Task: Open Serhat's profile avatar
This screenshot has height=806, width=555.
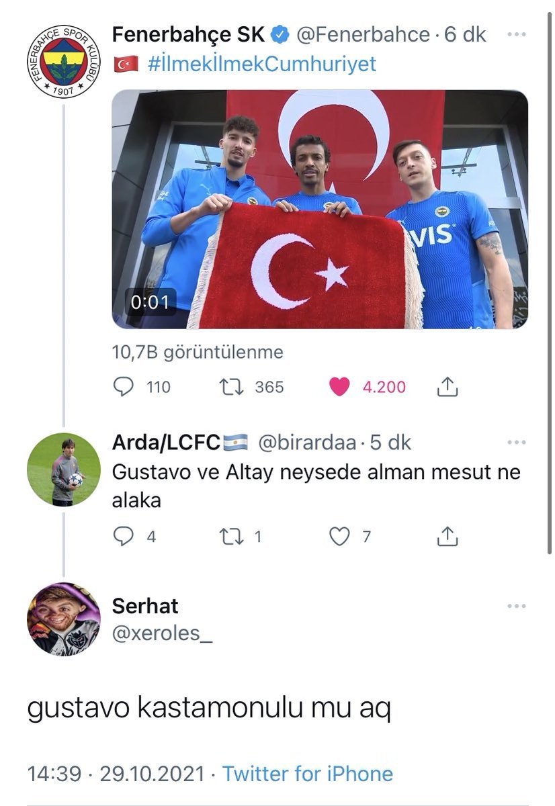Action: pyautogui.click(x=64, y=619)
